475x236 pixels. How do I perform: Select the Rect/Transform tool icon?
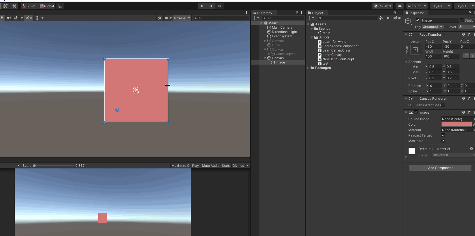pyautogui.click(x=5, y=6)
